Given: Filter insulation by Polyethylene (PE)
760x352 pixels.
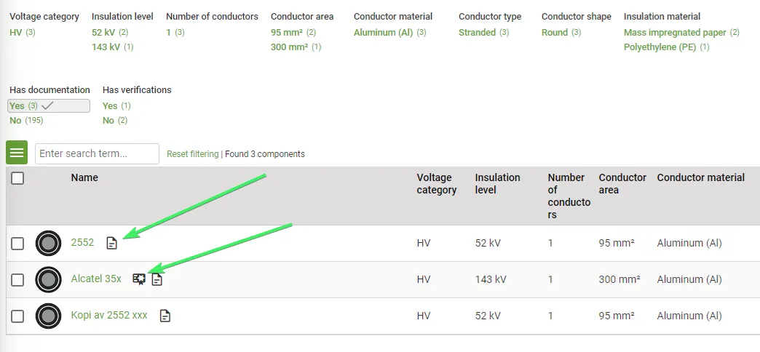Looking at the screenshot, I should click(x=666, y=47).
